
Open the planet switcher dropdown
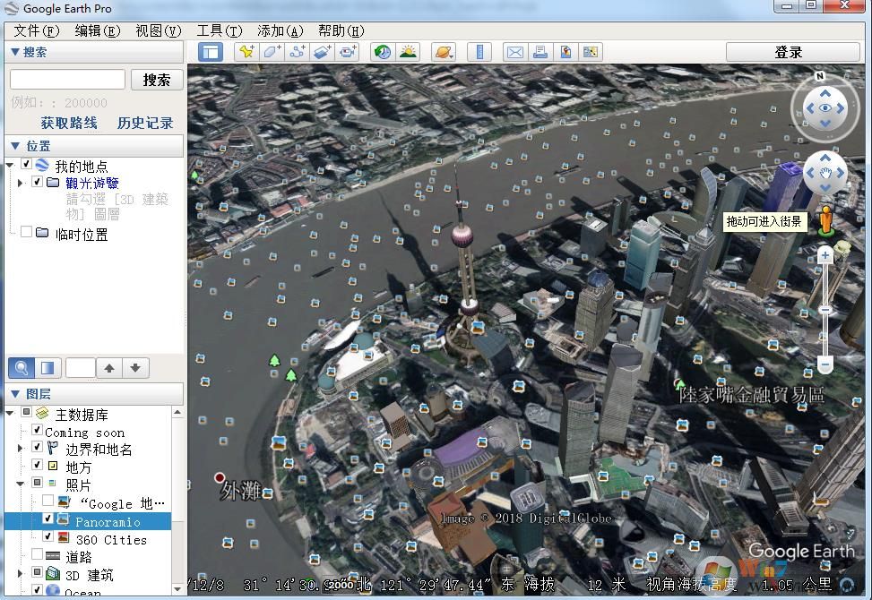pos(445,52)
